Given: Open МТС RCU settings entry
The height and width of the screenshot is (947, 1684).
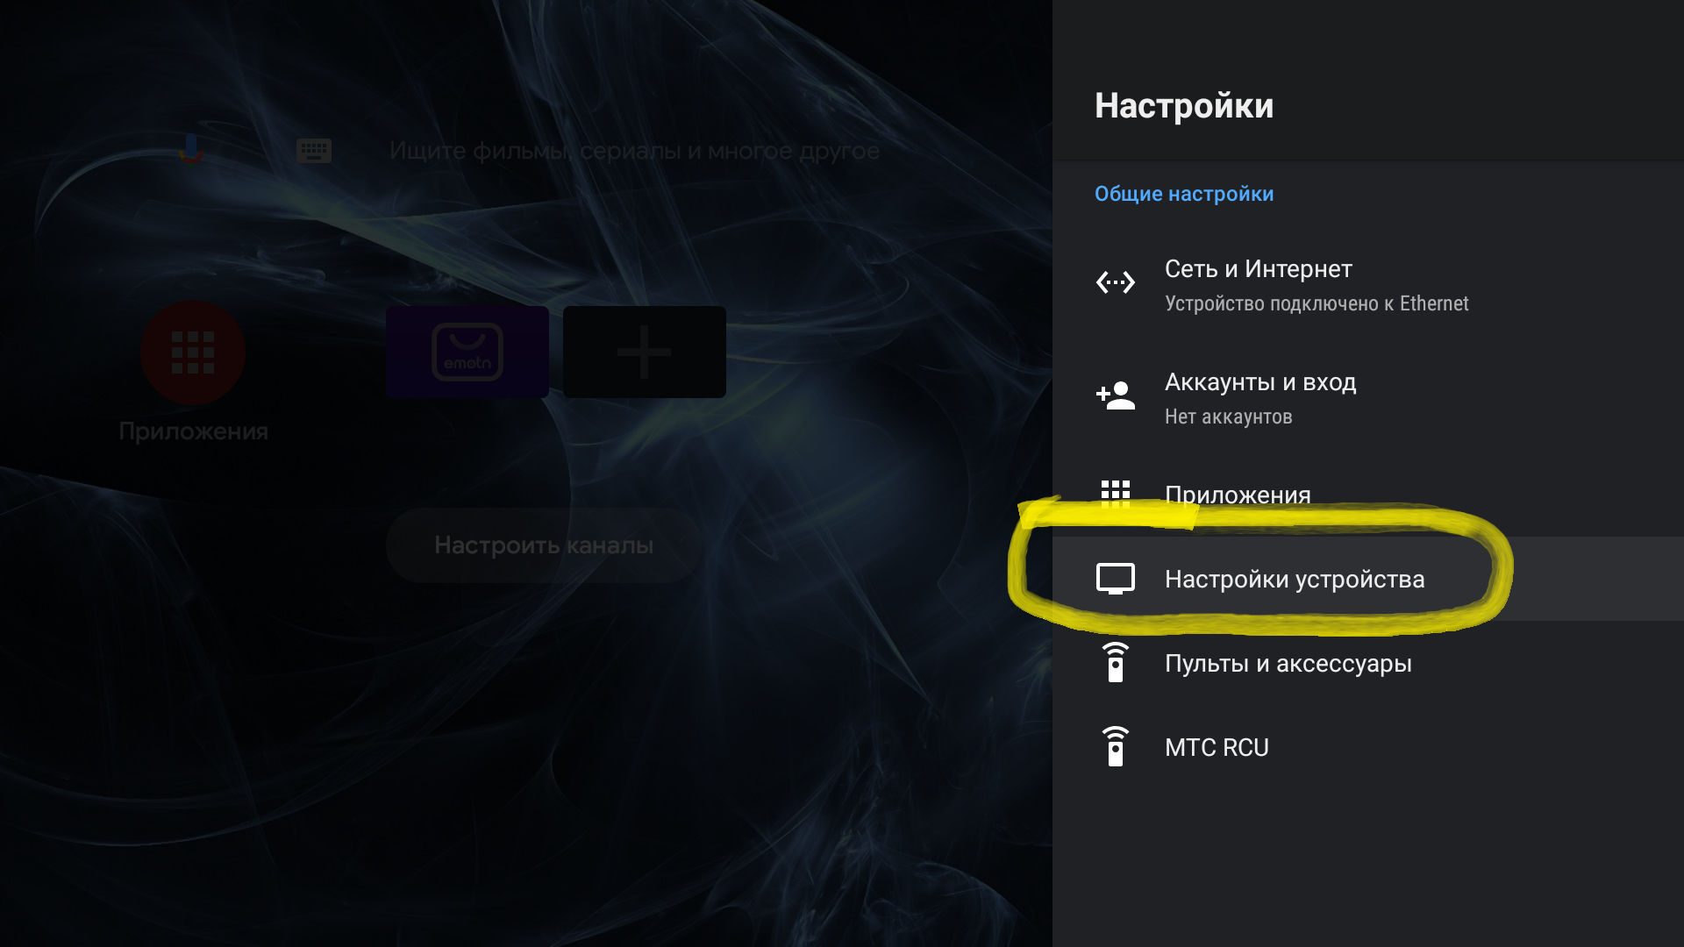Looking at the screenshot, I should click(x=1368, y=747).
